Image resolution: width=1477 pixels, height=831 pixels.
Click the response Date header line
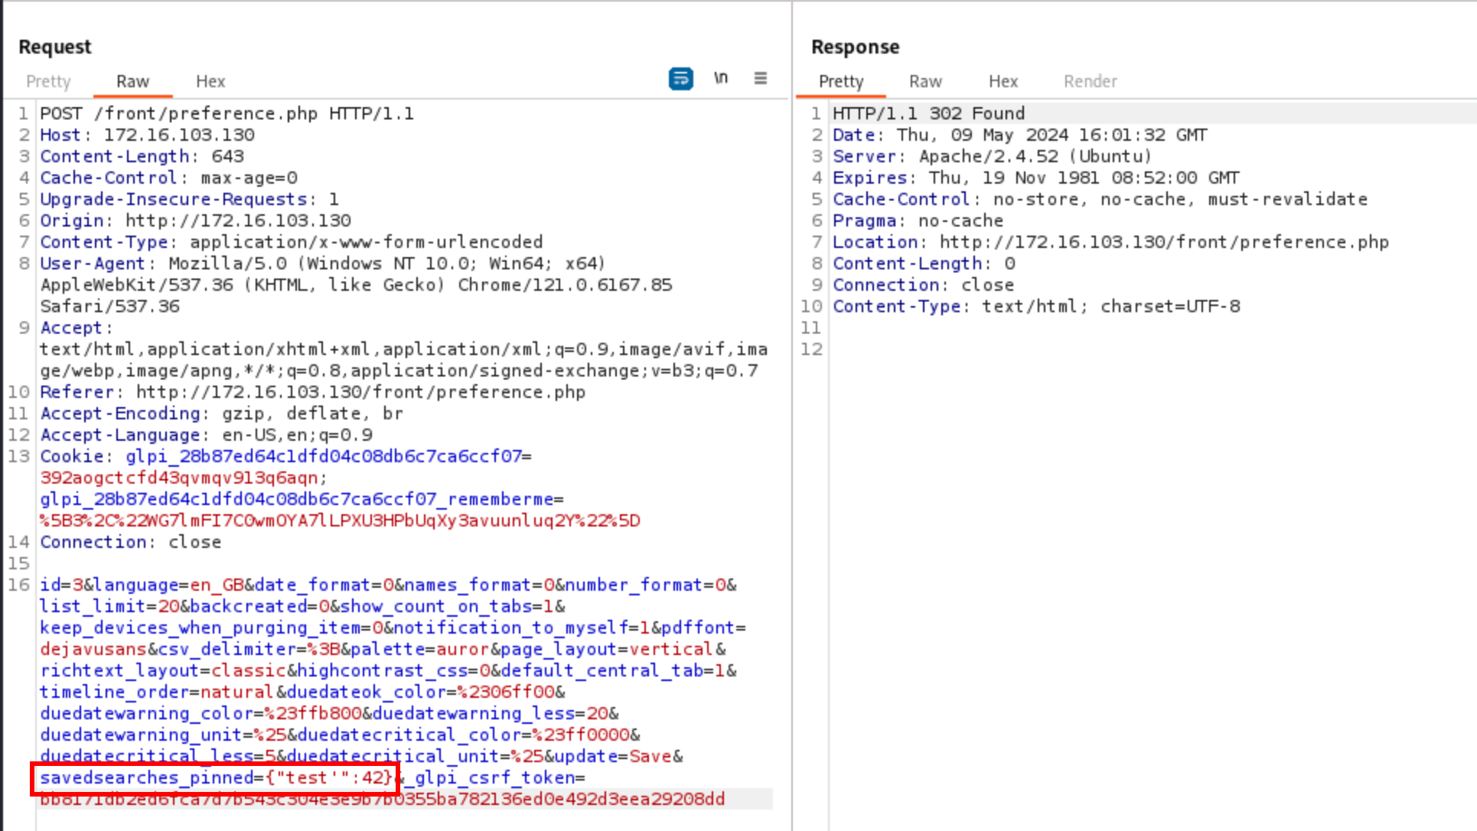[1020, 135]
